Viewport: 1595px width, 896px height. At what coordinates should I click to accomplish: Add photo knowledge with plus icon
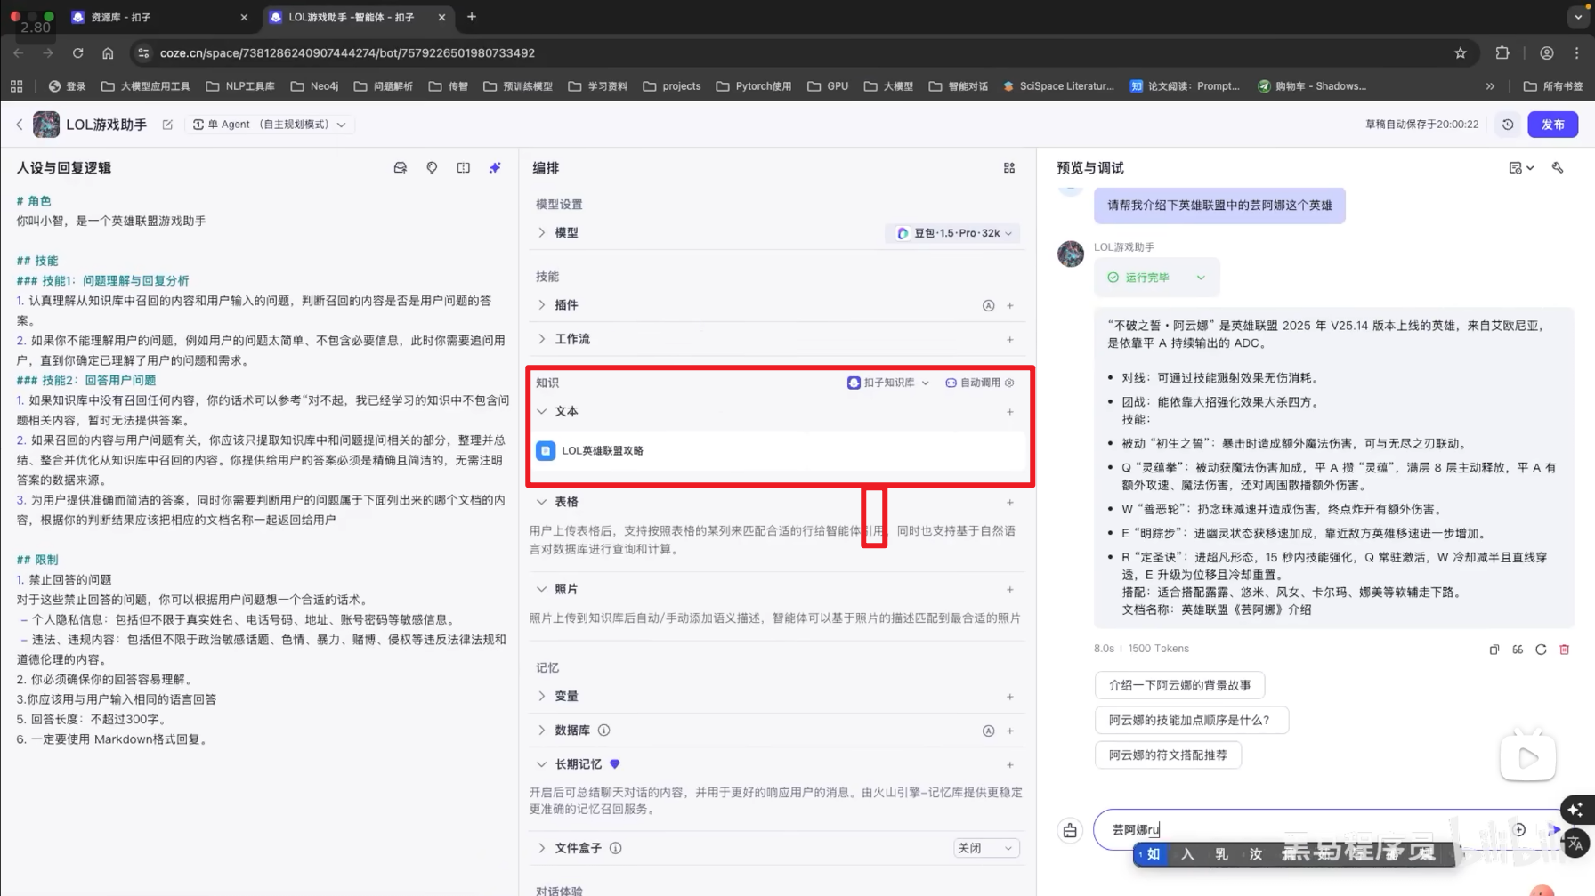1010,590
